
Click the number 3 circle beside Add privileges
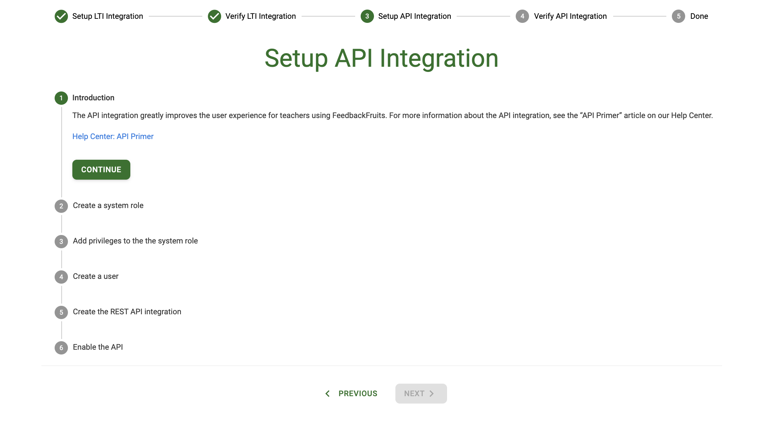(x=61, y=241)
